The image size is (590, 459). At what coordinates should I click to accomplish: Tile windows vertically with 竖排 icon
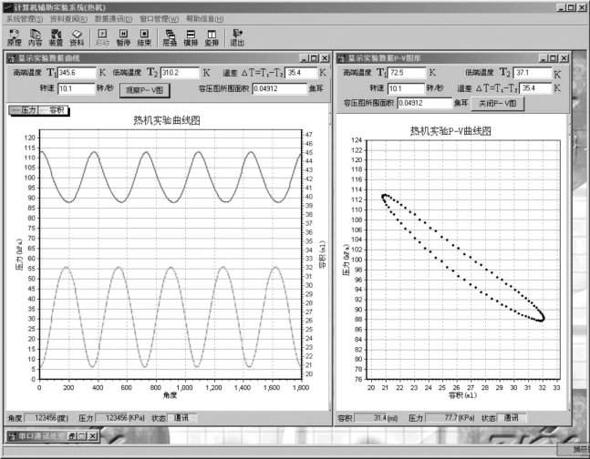[x=212, y=36]
